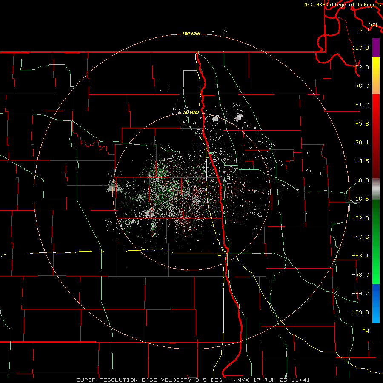Click the 100 NMI range ring label
Screen dimensions: 383x383
(x=191, y=34)
